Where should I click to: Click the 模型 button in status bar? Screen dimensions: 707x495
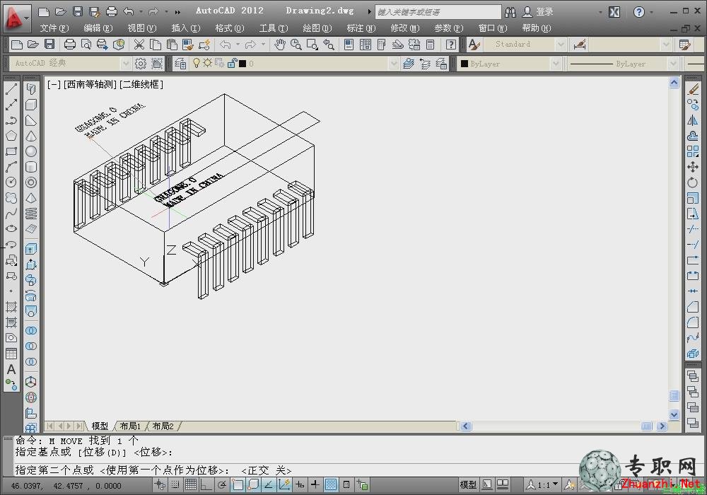click(x=468, y=484)
